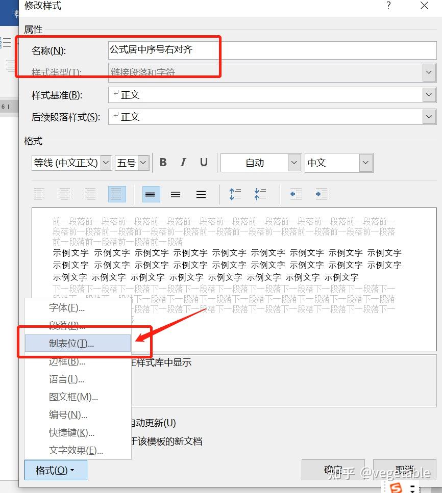Click the help question mark icon

tap(389, 5)
